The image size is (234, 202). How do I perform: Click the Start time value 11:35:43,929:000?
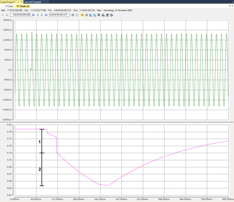click(x=14, y=10)
